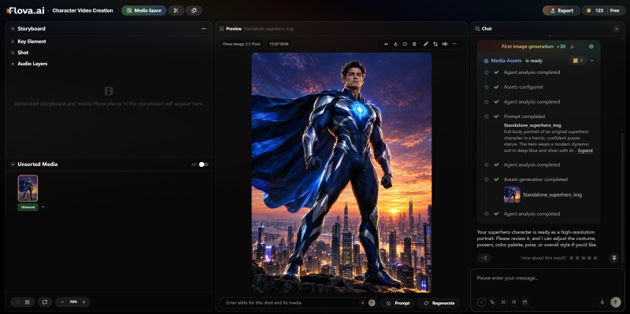Click the Free plan label
The width and height of the screenshot is (630, 314).
[615, 11]
